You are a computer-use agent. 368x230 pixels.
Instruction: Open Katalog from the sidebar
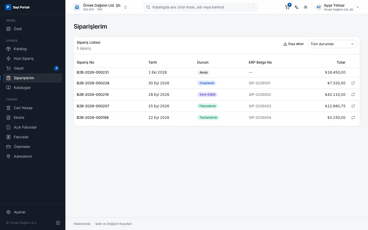[x=33, y=49]
